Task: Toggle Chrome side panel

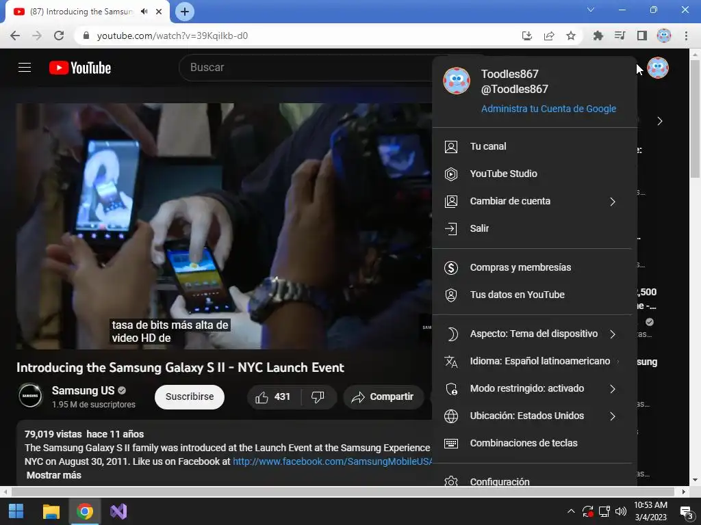Action: click(642, 36)
